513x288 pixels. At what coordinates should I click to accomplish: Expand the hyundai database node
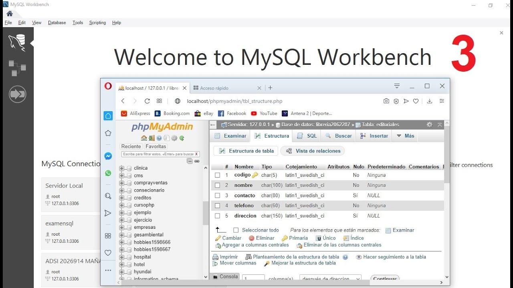point(121,272)
